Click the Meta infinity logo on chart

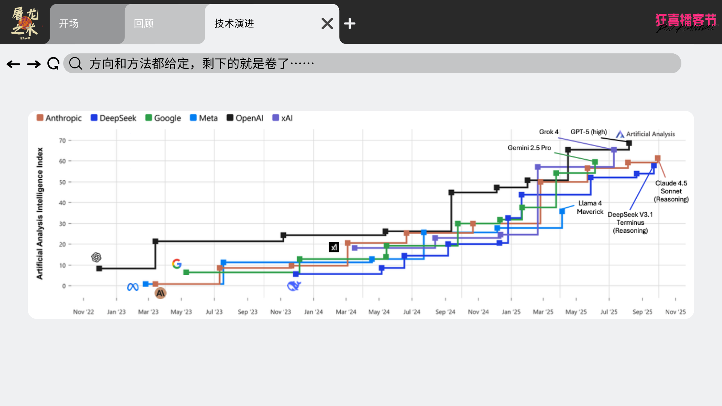[x=133, y=287]
